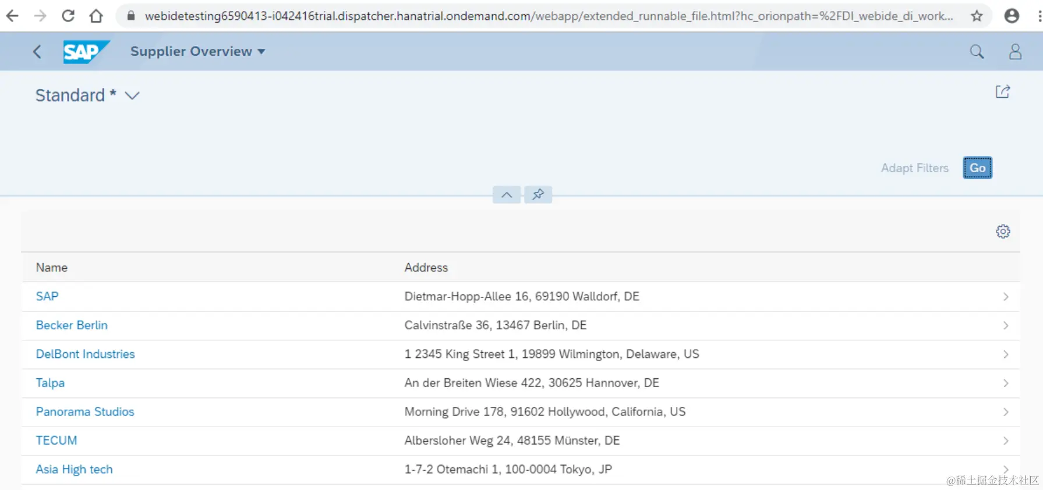
Task: Select address Morning Drive 178 Hollywood
Action: tap(545, 411)
